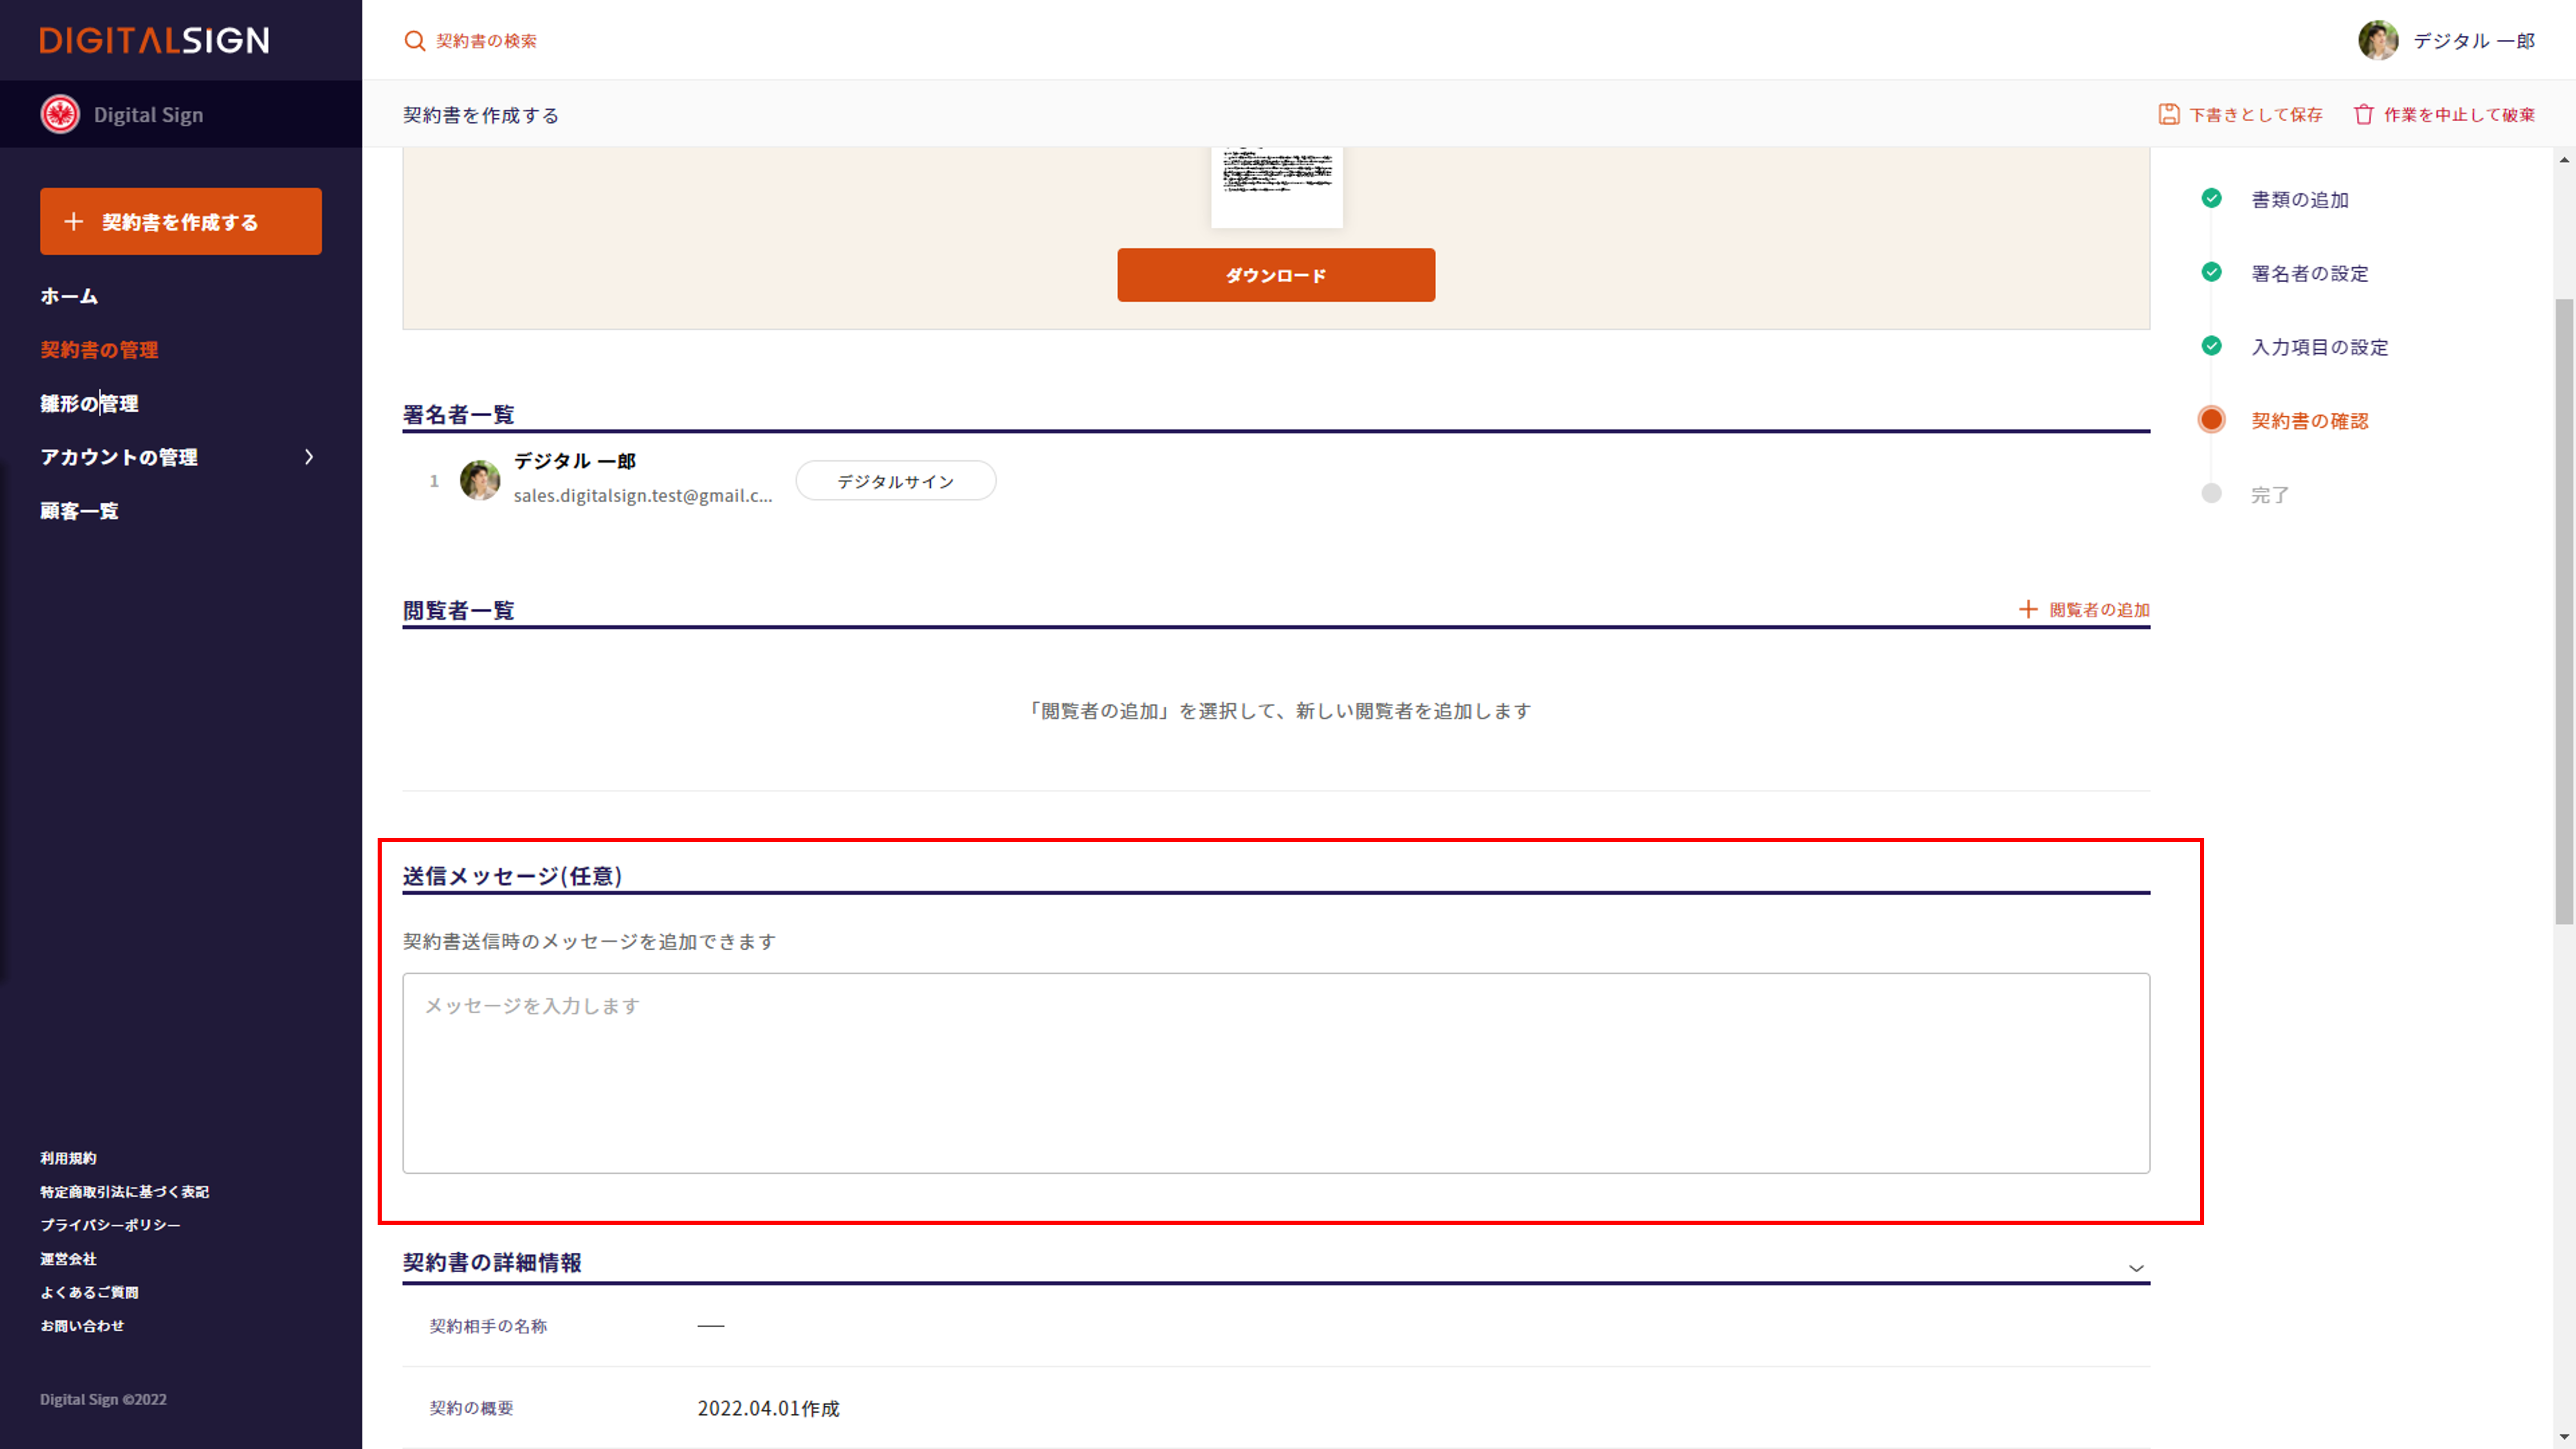Click the Digital Sign eagle logo

[60, 114]
